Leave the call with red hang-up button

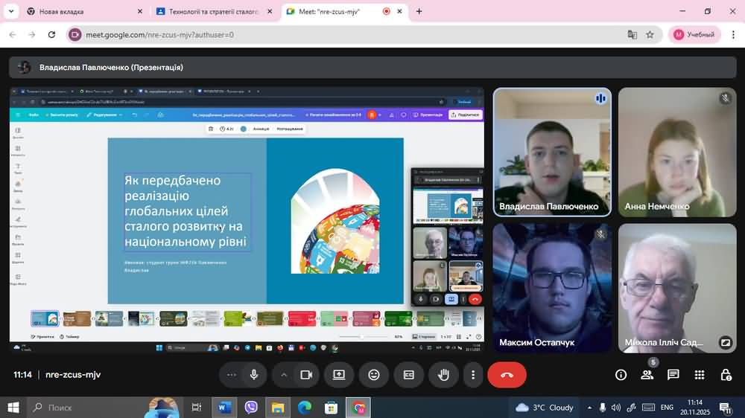[x=507, y=375]
